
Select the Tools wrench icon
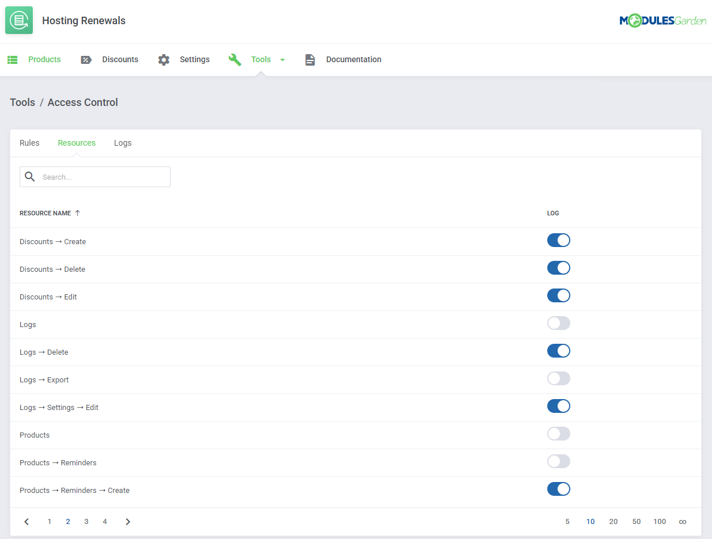(x=234, y=59)
